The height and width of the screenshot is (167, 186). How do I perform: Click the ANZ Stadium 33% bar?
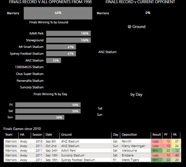click(54, 60)
